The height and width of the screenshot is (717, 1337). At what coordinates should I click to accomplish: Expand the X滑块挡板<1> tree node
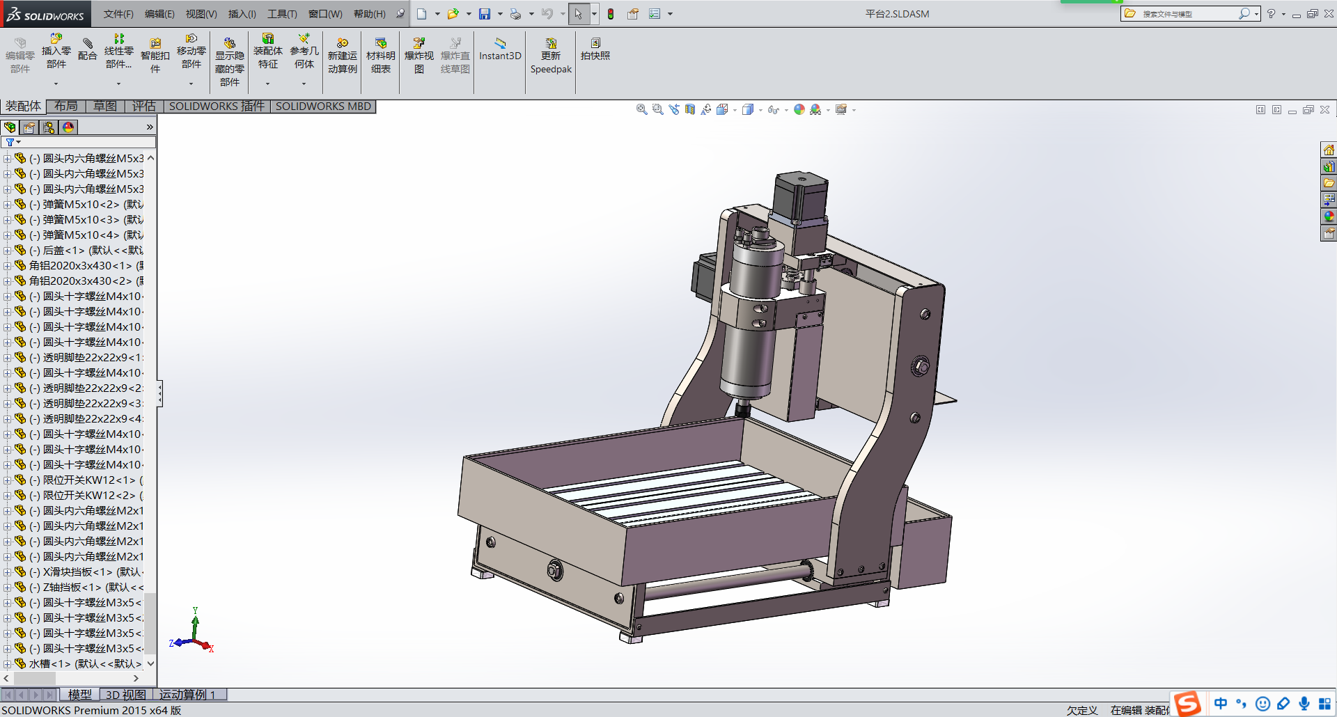coord(7,572)
